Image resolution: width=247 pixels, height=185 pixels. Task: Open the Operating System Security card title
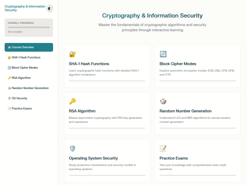[93, 158]
